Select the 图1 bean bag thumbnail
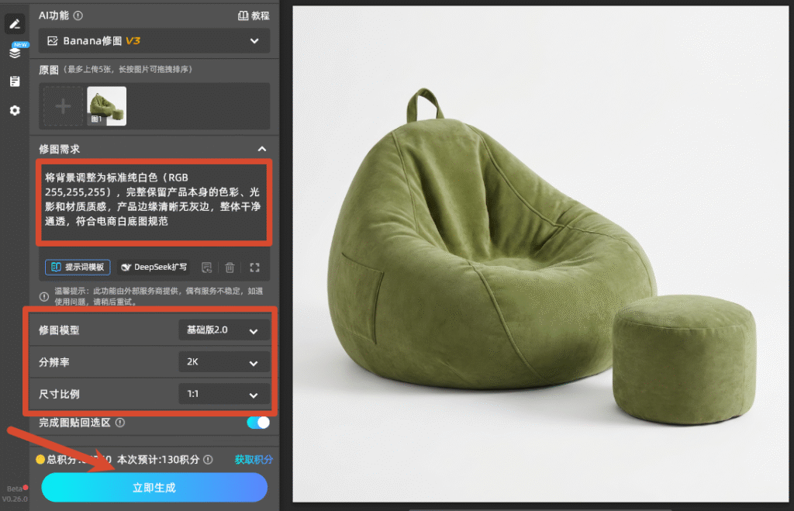 (107, 106)
